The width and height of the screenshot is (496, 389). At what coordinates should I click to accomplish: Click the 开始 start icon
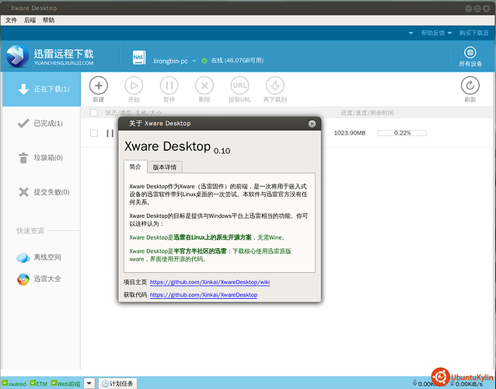[134, 86]
